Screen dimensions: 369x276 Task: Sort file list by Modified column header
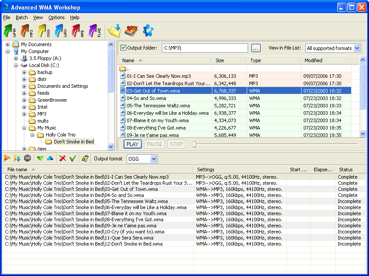pyautogui.click(x=325, y=60)
